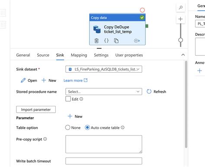This screenshot has width=205, height=167.
Task: Expand Stored procedure name select dropdown
Action: [x=104, y=92]
